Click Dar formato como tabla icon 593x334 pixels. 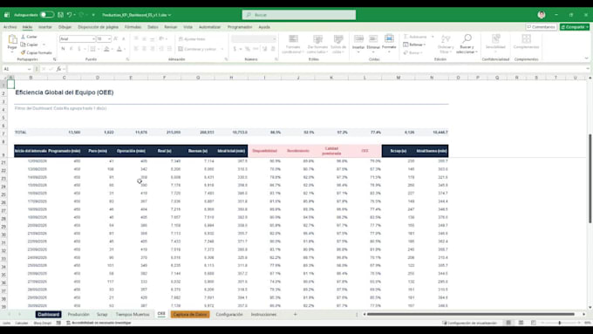(x=317, y=39)
